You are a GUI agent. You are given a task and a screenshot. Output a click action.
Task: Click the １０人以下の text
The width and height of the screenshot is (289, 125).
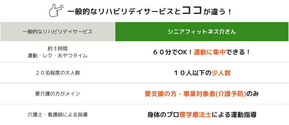coord(192,73)
